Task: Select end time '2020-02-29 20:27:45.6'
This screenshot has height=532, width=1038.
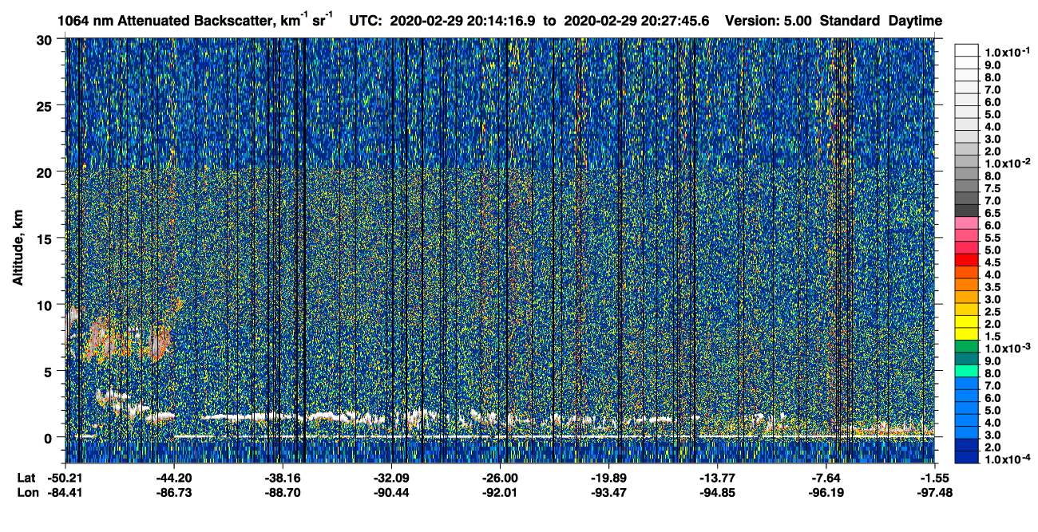Action: click(636, 21)
